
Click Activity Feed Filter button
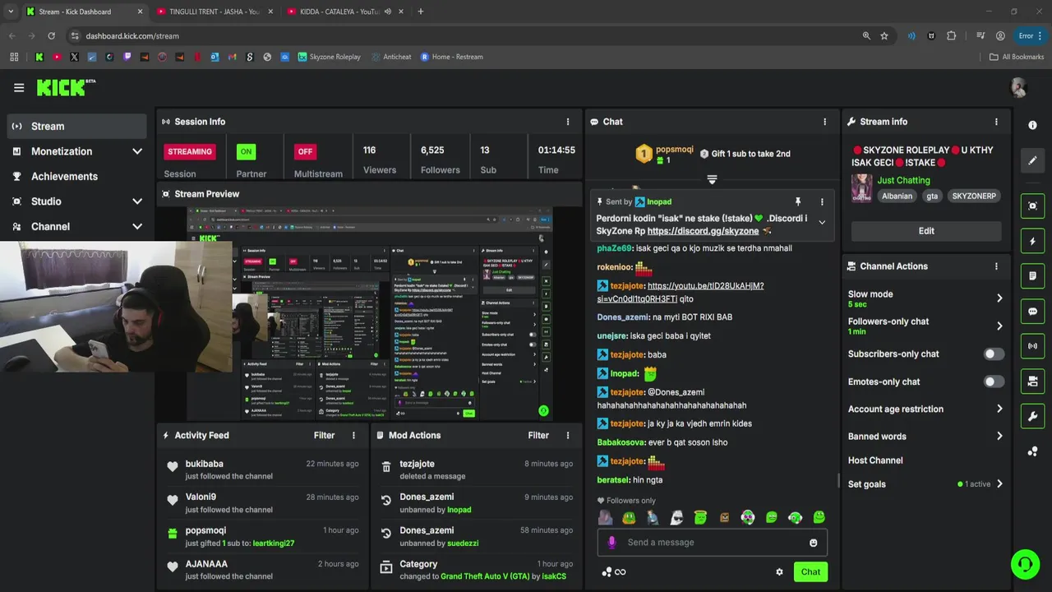click(x=324, y=436)
